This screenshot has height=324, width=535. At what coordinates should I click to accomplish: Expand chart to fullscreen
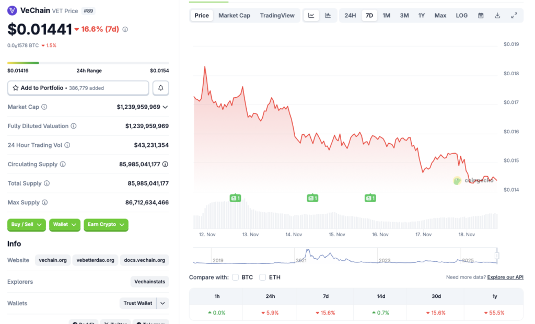(x=514, y=15)
